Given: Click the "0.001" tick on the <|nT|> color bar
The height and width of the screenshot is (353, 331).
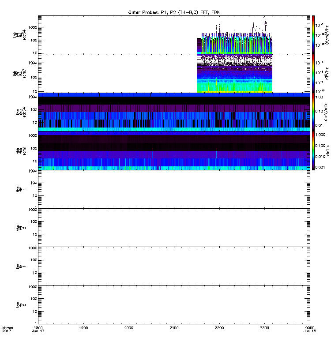Looking at the screenshot, I should click(x=320, y=167).
